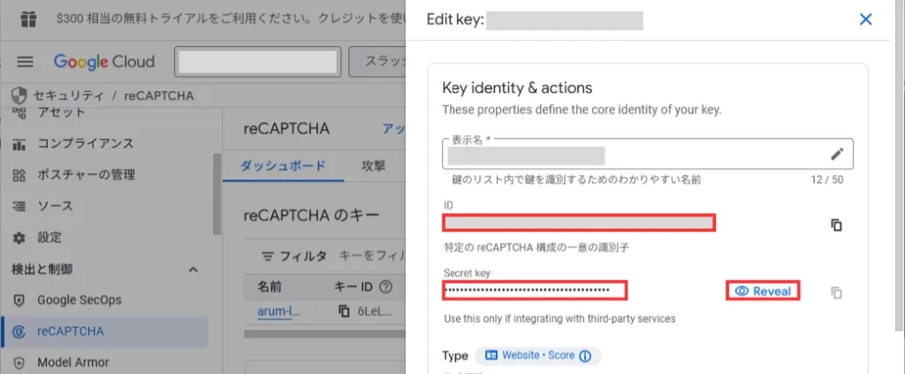Copy the Secret key value

836,293
